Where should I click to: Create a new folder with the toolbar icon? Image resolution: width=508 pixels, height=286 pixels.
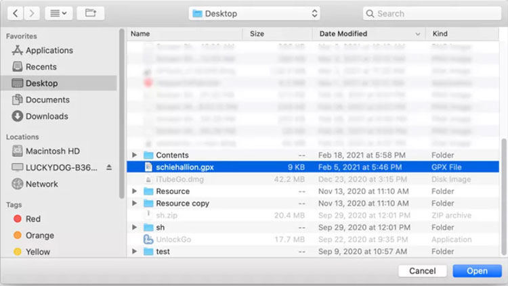click(90, 14)
